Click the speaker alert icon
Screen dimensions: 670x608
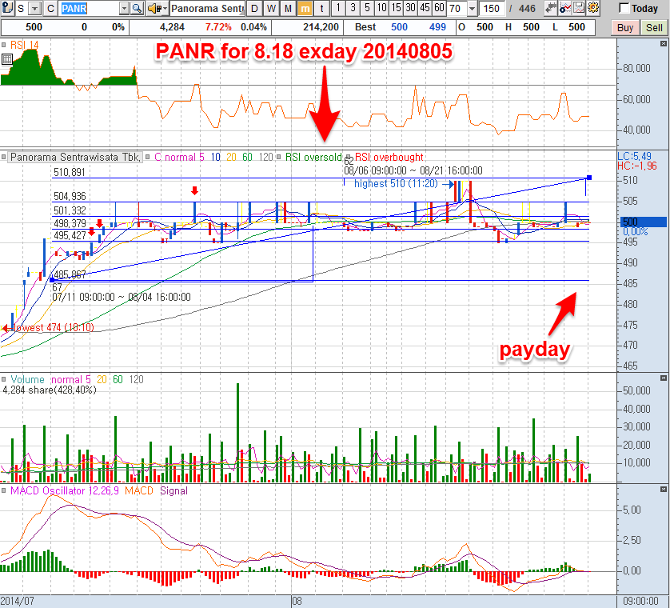pyautogui.click(x=154, y=8)
